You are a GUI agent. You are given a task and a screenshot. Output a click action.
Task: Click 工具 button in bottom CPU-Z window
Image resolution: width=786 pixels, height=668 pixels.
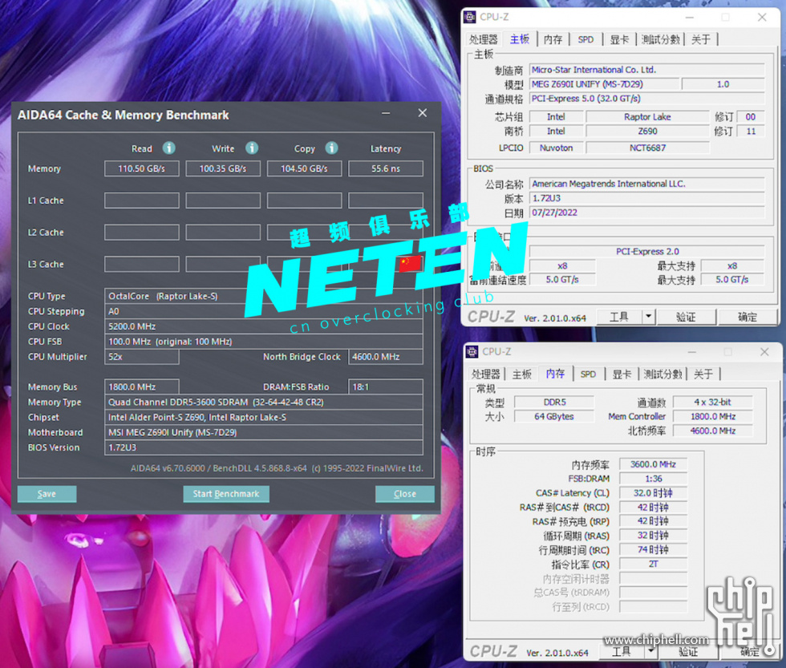[x=622, y=651]
